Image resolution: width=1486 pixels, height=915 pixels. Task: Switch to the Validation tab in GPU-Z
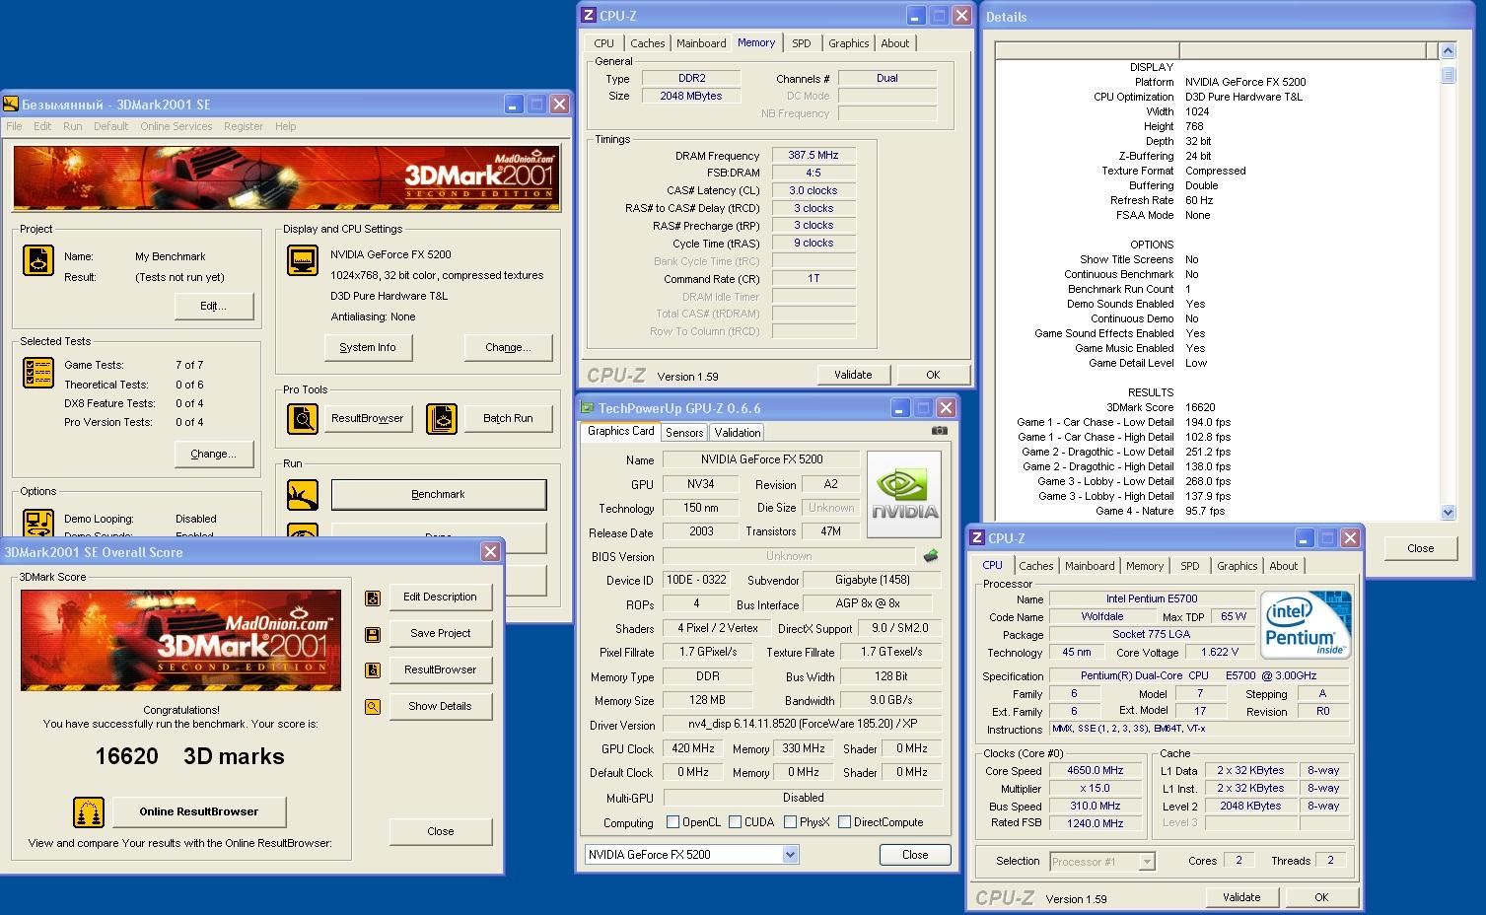click(x=738, y=433)
